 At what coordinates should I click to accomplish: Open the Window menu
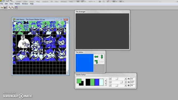(x=25, y=4)
